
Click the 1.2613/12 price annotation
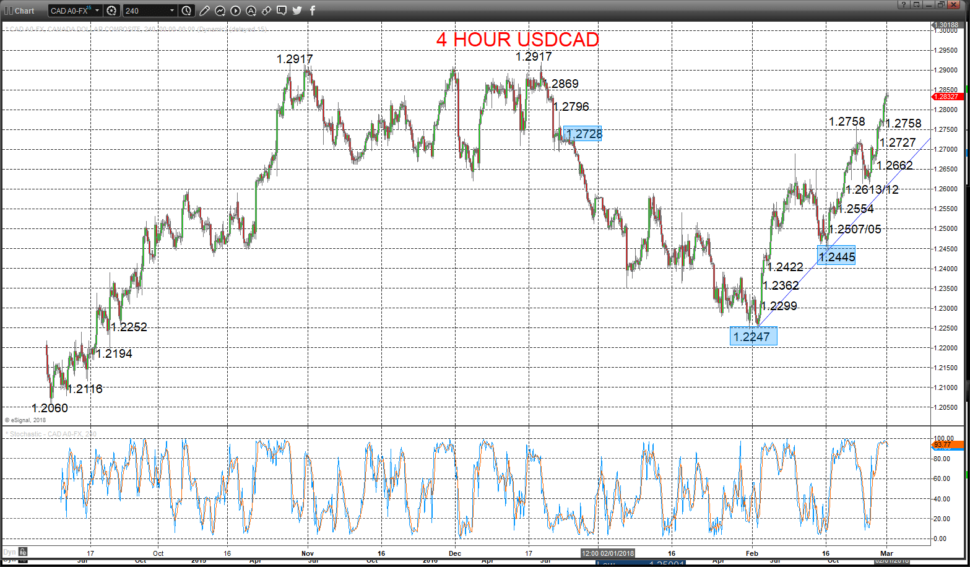(x=872, y=189)
